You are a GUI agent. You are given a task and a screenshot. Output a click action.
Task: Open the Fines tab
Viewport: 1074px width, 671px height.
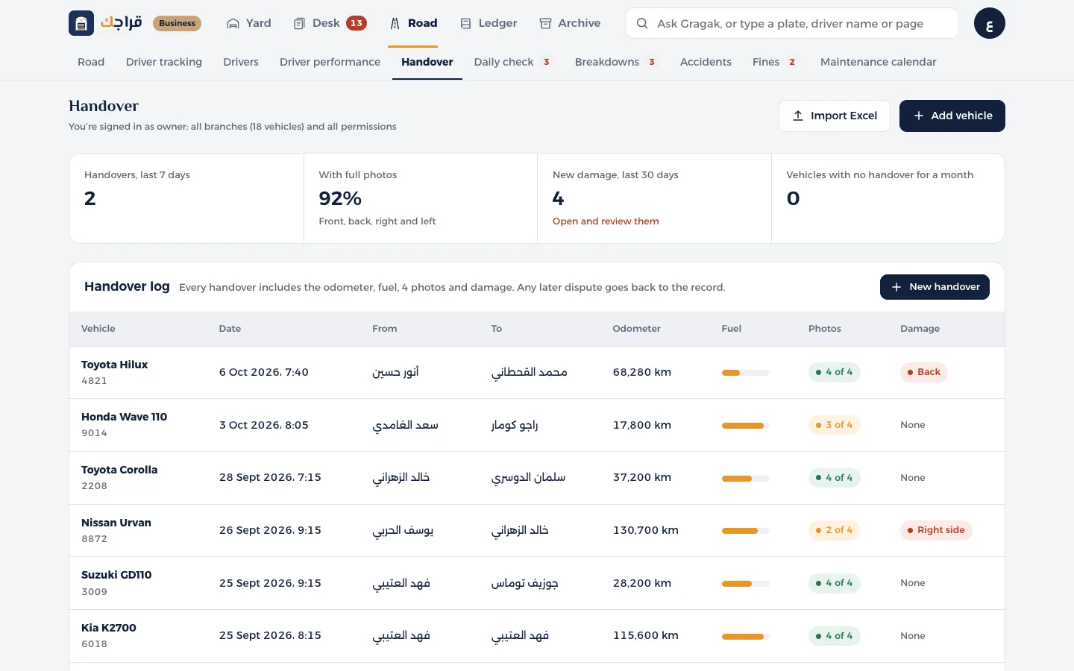click(x=774, y=62)
